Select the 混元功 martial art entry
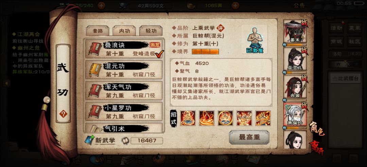Viewport: 367px width, 167px height. 124,70
